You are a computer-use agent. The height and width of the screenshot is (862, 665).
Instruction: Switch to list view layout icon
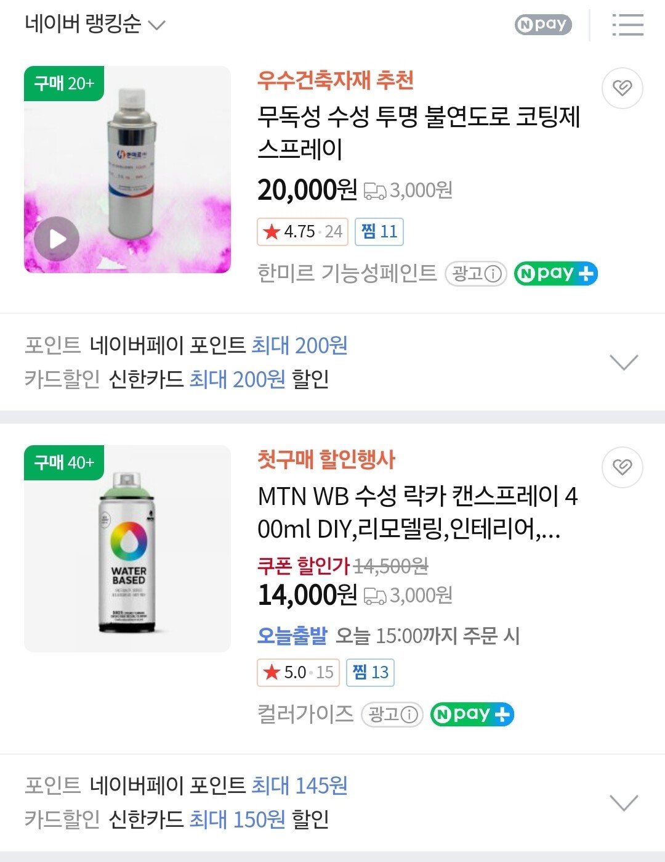click(627, 25)
